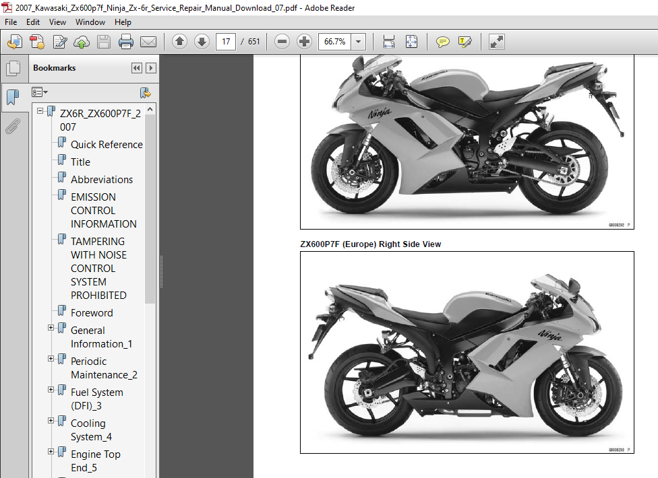Image resolution: width=658 pixels, height=478 pixels.
Task: Expand the Cooling System_4 bookmark
Action: (51, 421)
